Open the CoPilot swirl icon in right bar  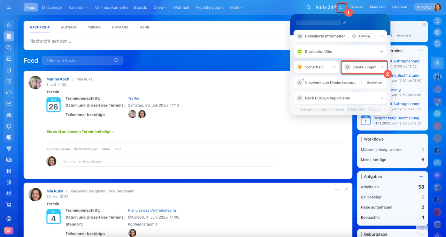click(x=437, y=32)
